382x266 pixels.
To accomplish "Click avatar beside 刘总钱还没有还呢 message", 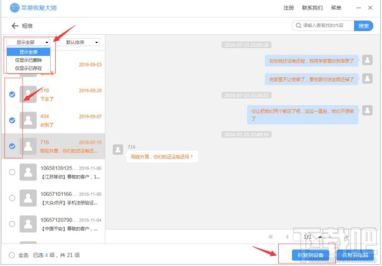I will point(367,60).
